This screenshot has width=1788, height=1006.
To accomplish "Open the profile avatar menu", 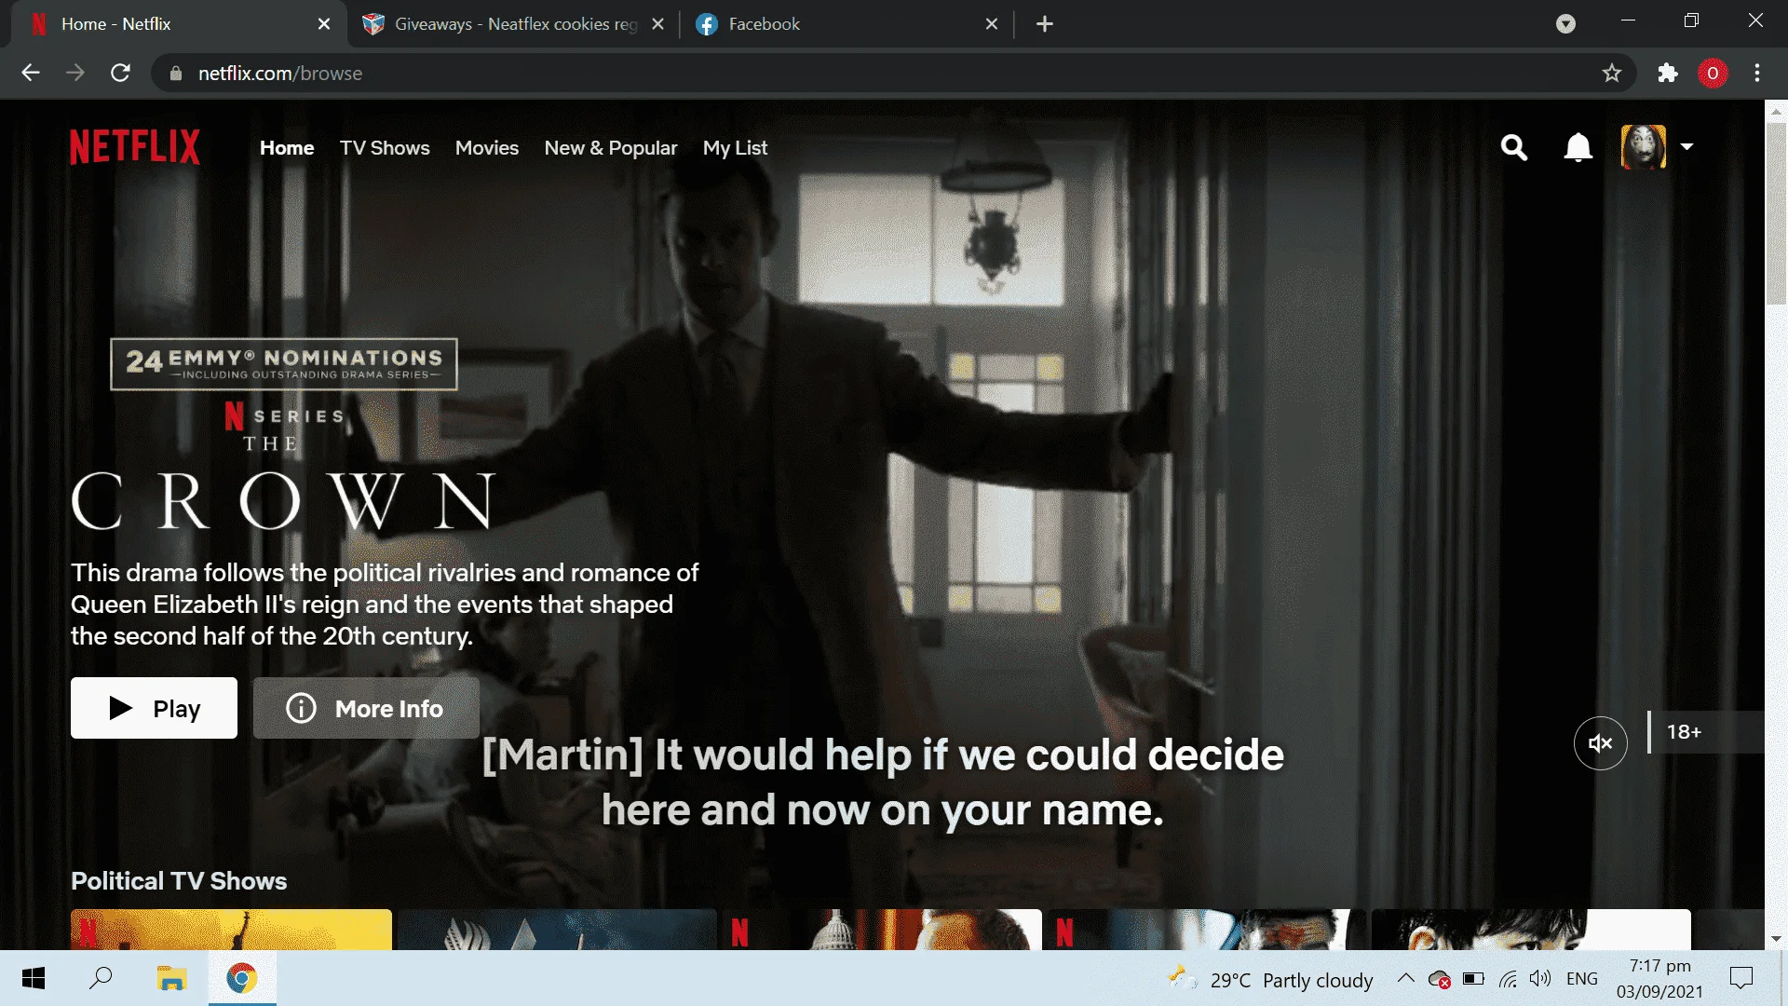I will [x=1644, y=147].
